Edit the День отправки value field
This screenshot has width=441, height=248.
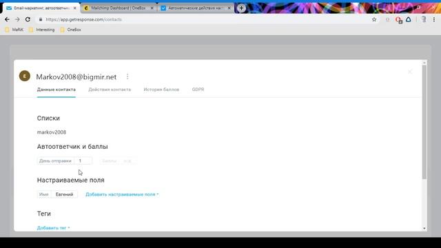(83, 161)
